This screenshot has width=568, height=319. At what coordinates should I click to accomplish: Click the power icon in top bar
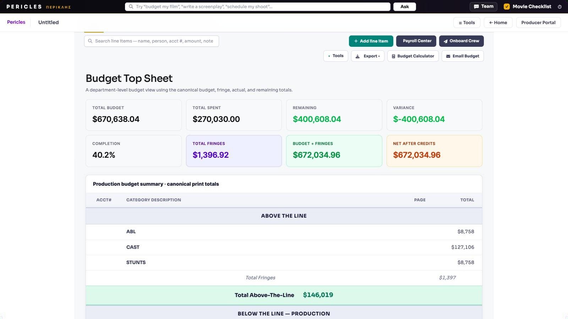coord(559,7)
